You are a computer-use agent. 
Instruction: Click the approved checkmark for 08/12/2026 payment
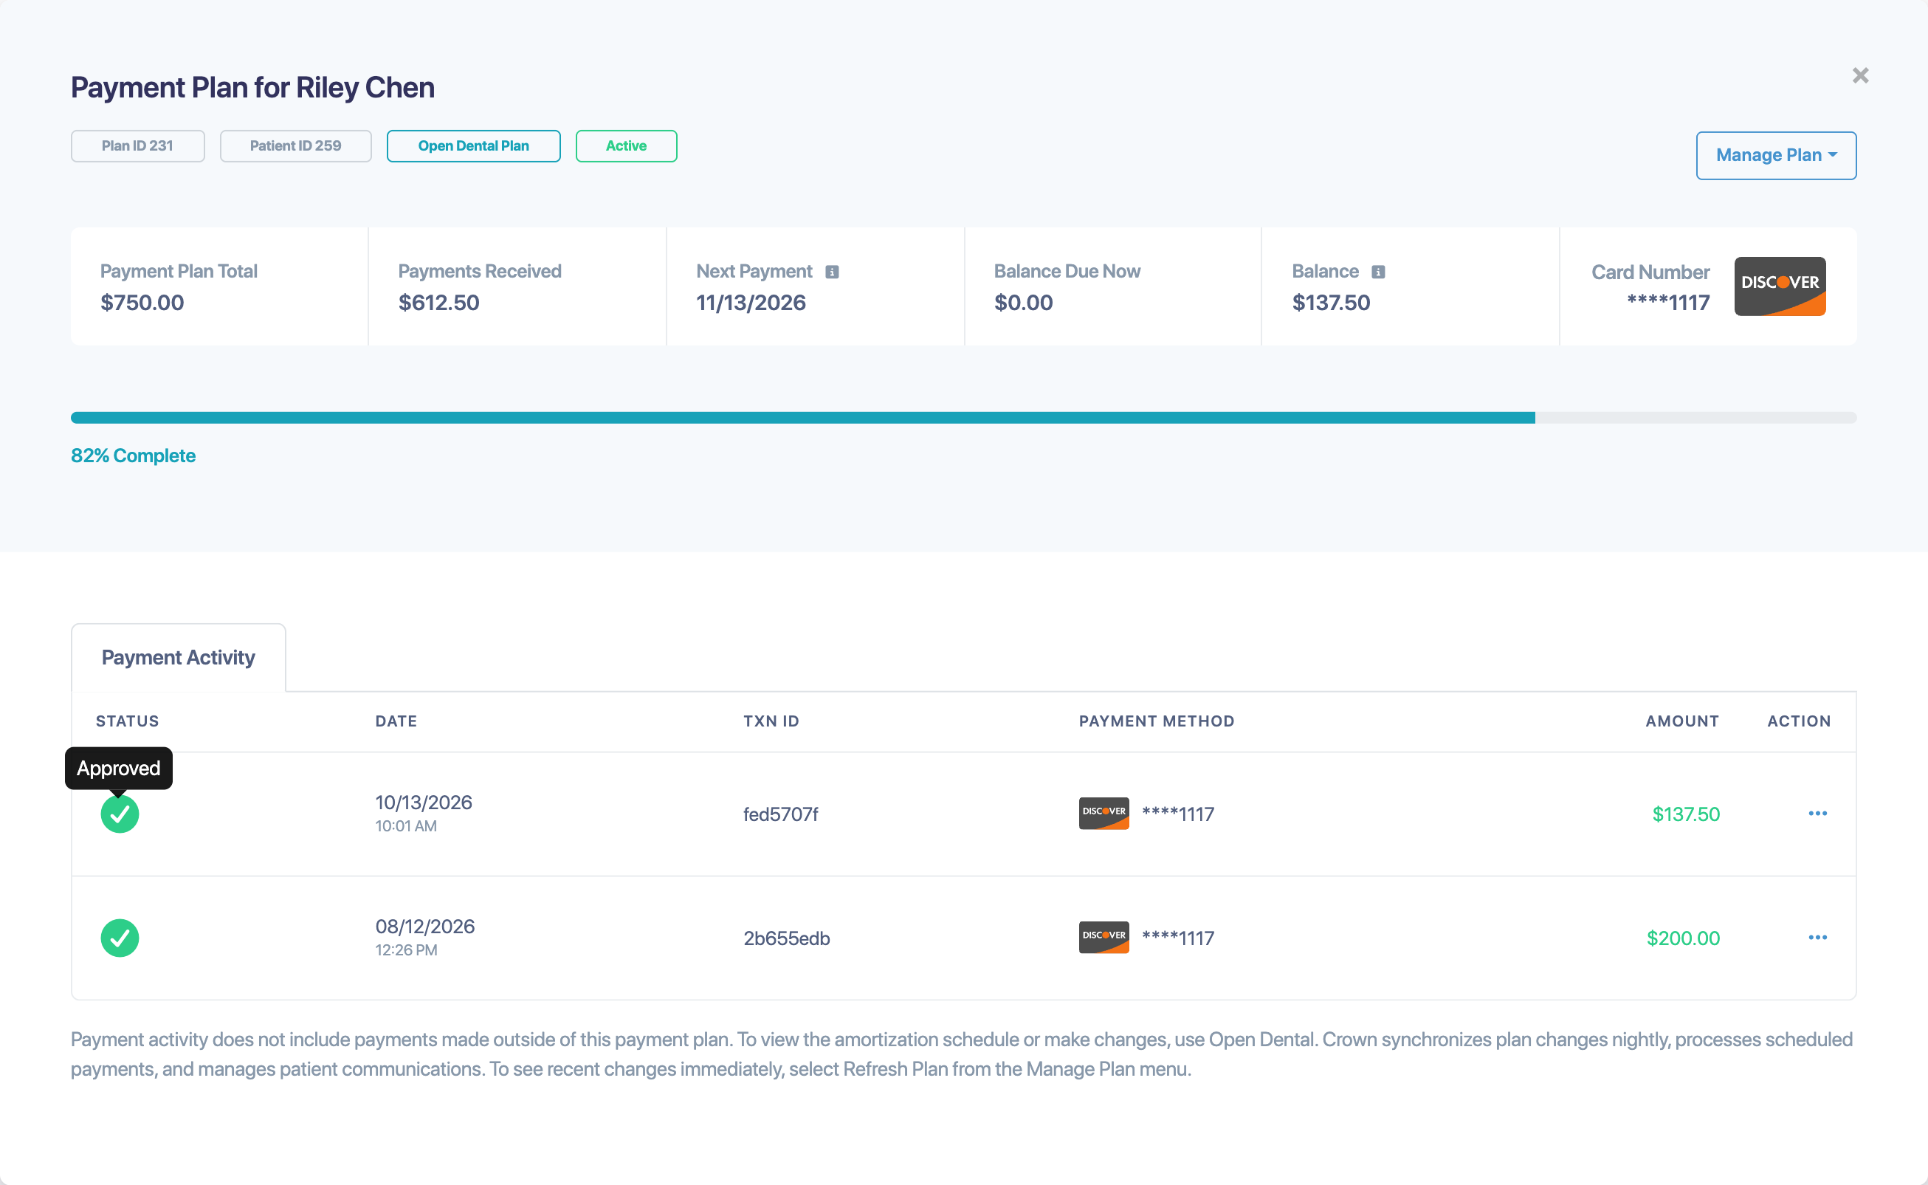tap(120, 938)
